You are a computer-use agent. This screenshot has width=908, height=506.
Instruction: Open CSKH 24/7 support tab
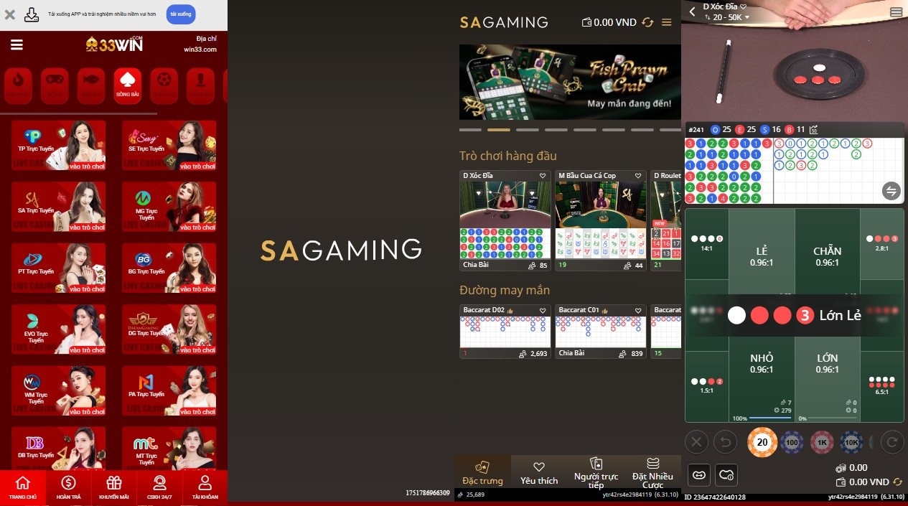click(x=159, y=488)
